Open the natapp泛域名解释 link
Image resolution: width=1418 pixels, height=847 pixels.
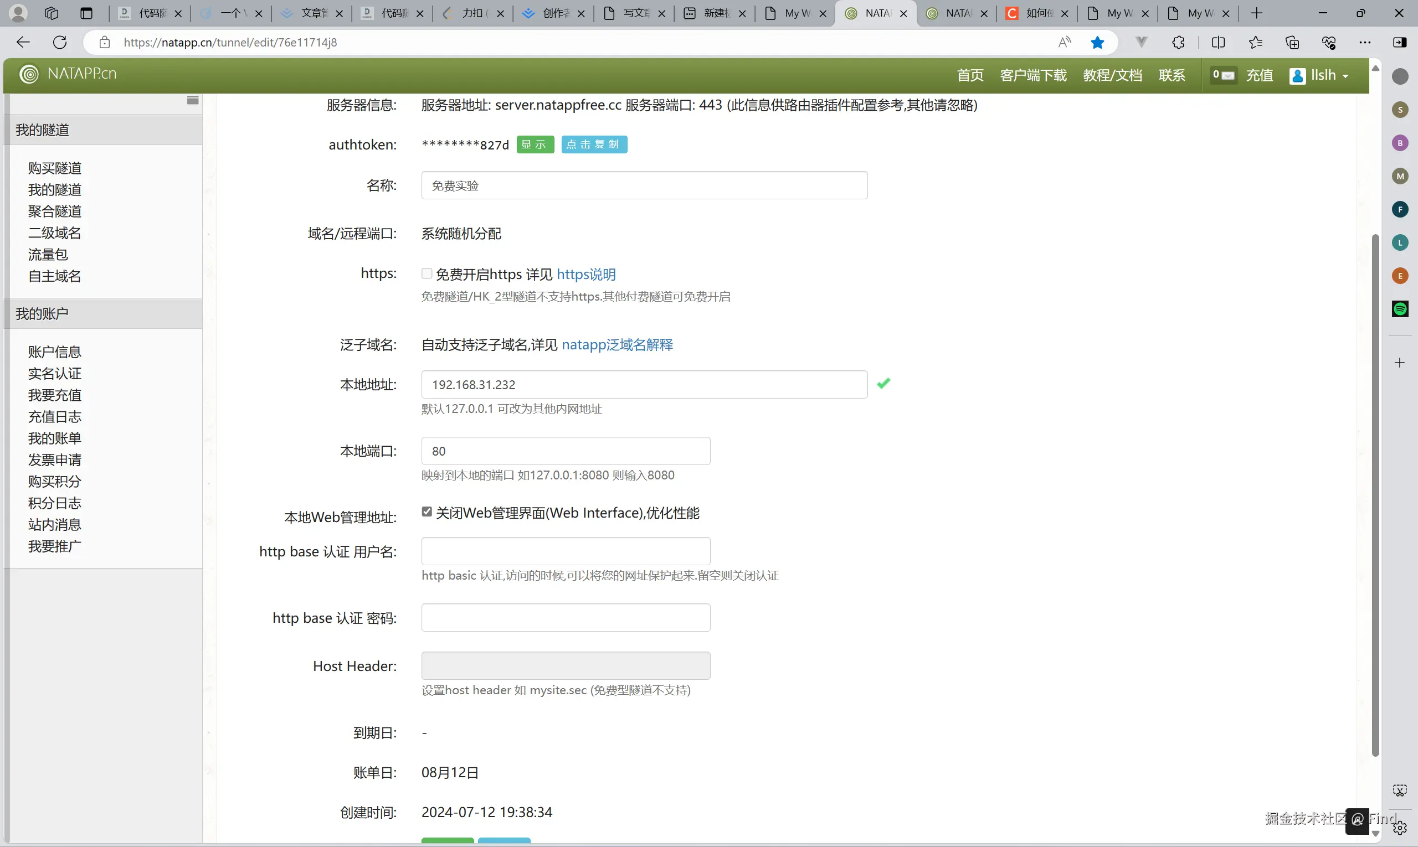coord(616,345)
